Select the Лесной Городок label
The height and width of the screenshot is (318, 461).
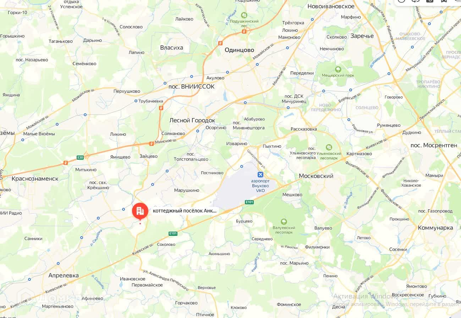(x=192, y=120)
